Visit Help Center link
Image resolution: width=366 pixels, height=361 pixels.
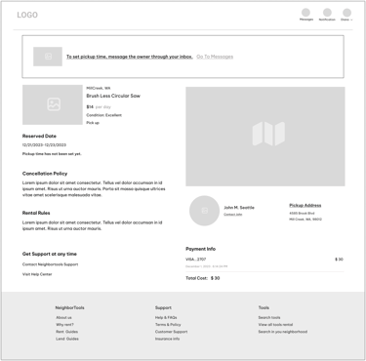(37, 274)
